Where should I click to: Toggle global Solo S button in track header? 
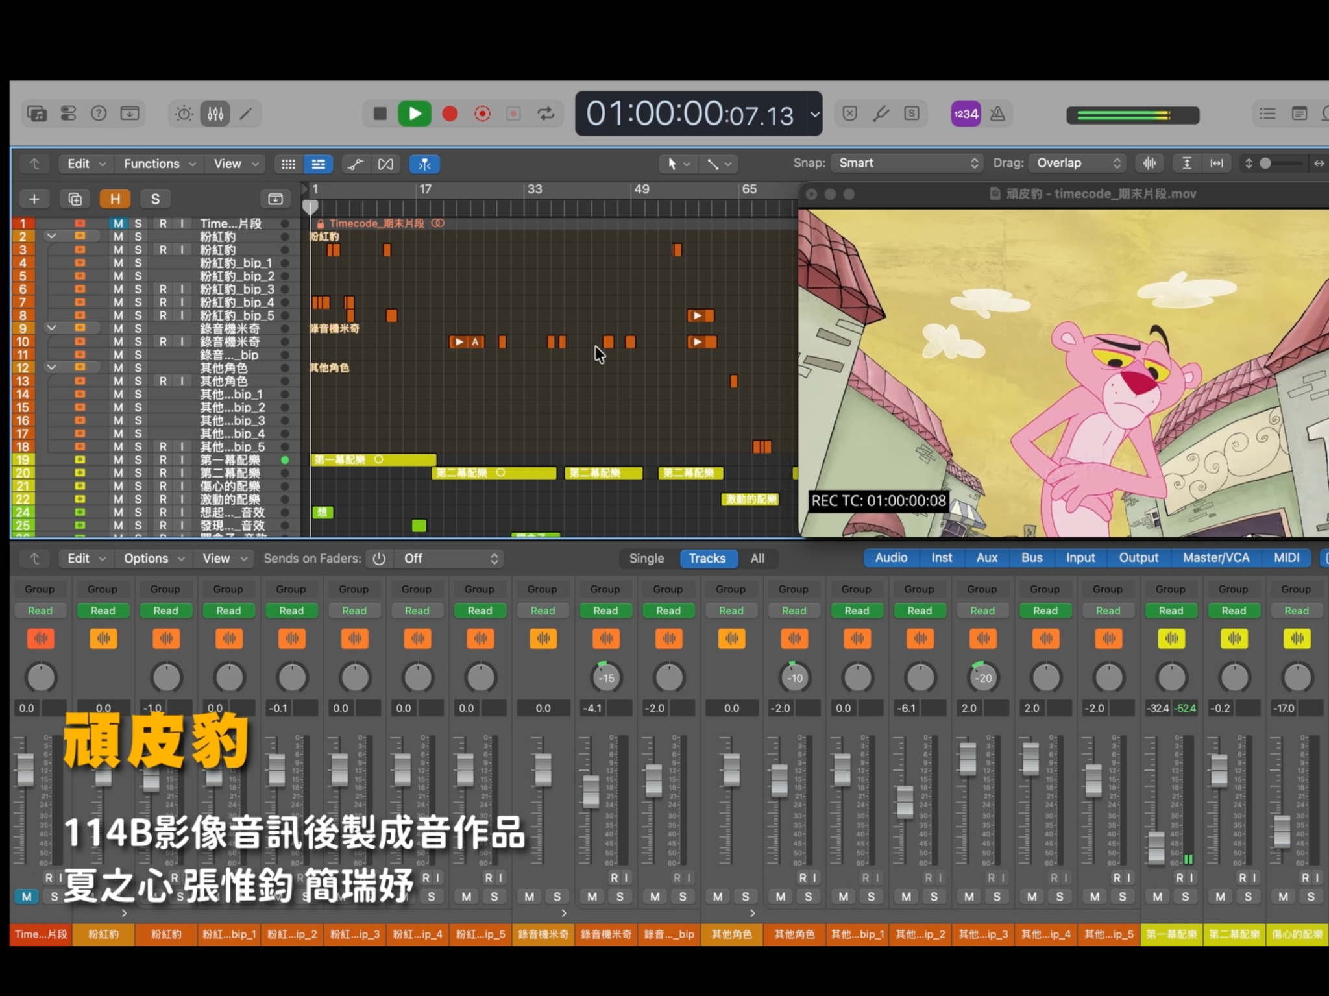155,199
